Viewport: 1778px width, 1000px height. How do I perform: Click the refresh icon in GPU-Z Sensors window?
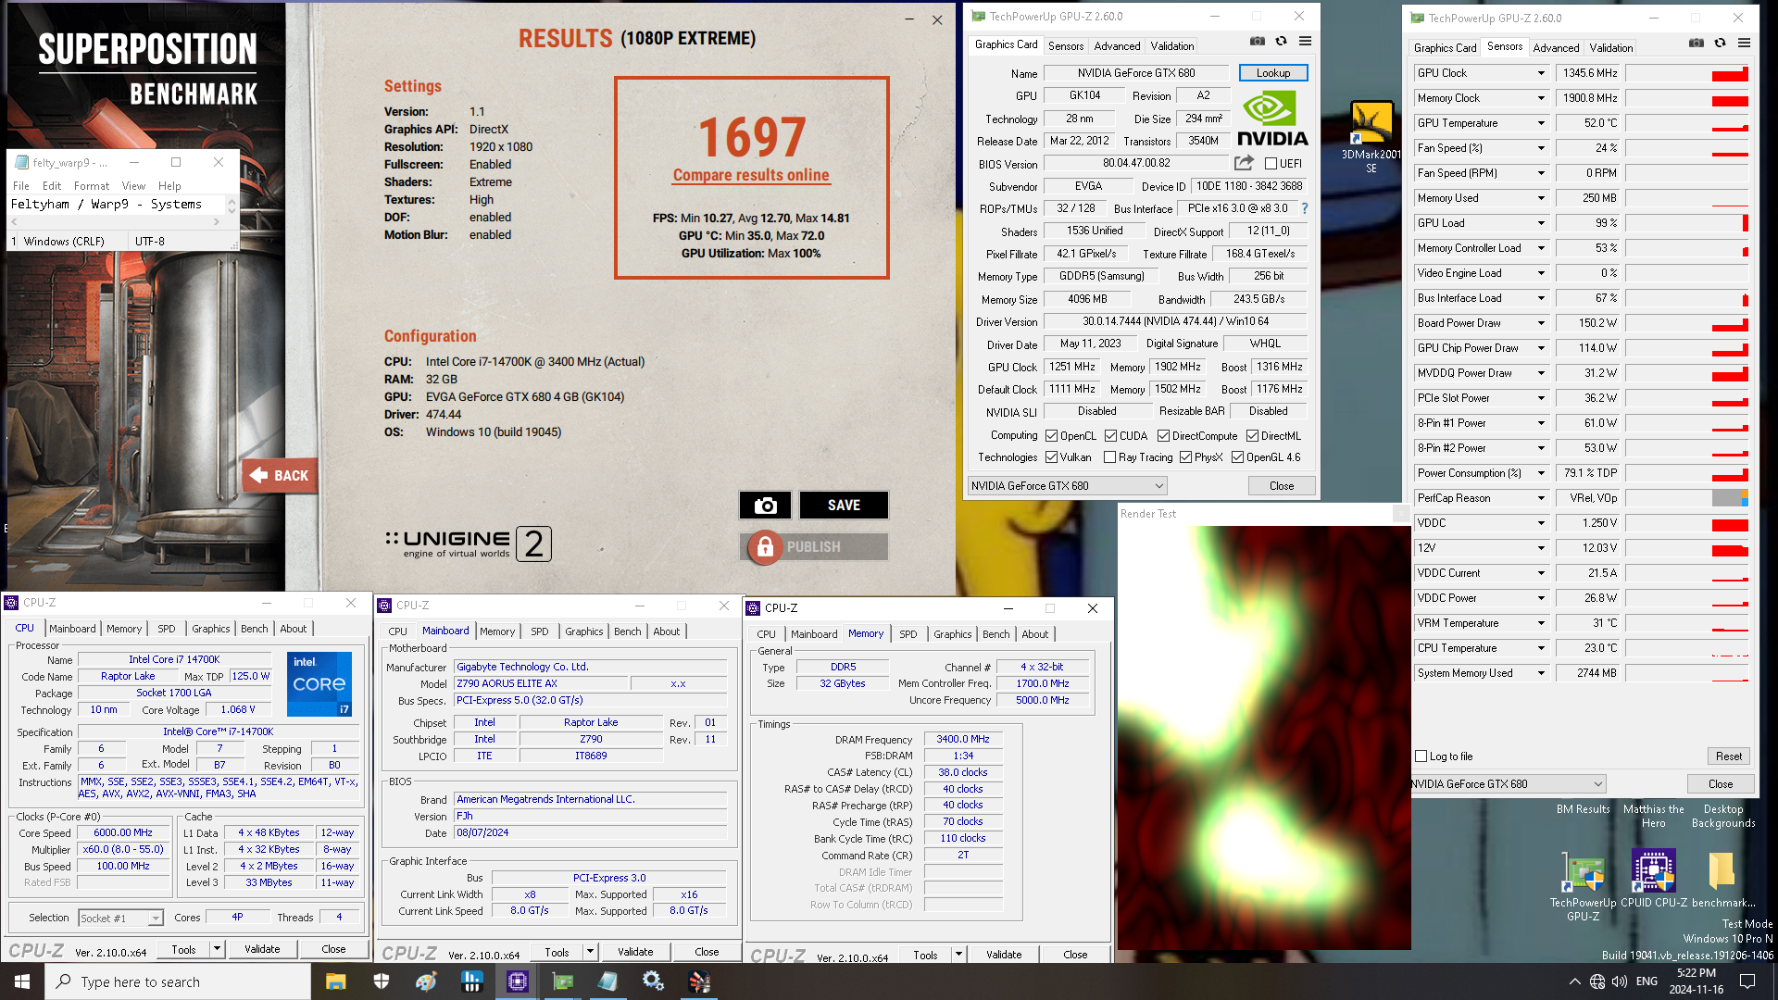[1720, 43]
